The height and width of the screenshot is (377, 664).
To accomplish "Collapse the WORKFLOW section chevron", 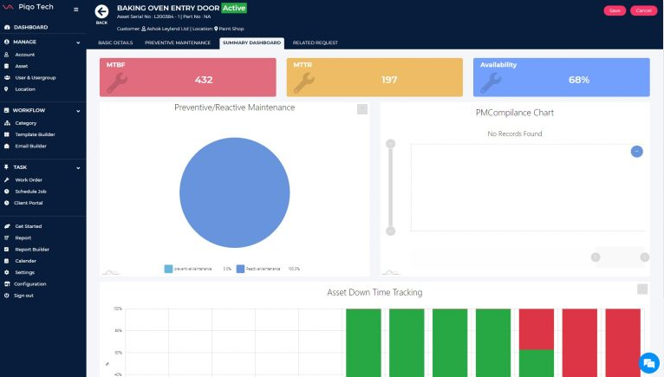I will point(78,110).
